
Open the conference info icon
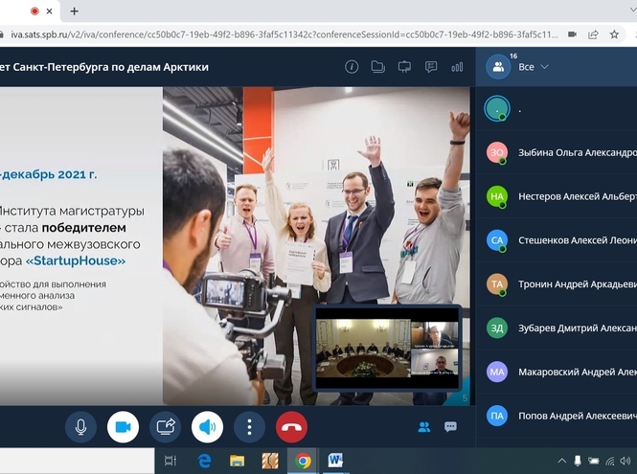(x=352, y=67)
